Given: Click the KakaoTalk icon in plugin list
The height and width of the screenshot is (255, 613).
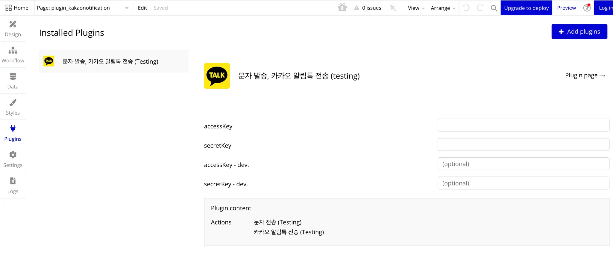Looking at the screenshot, I should pyautogui.click(x=49, y=61).
